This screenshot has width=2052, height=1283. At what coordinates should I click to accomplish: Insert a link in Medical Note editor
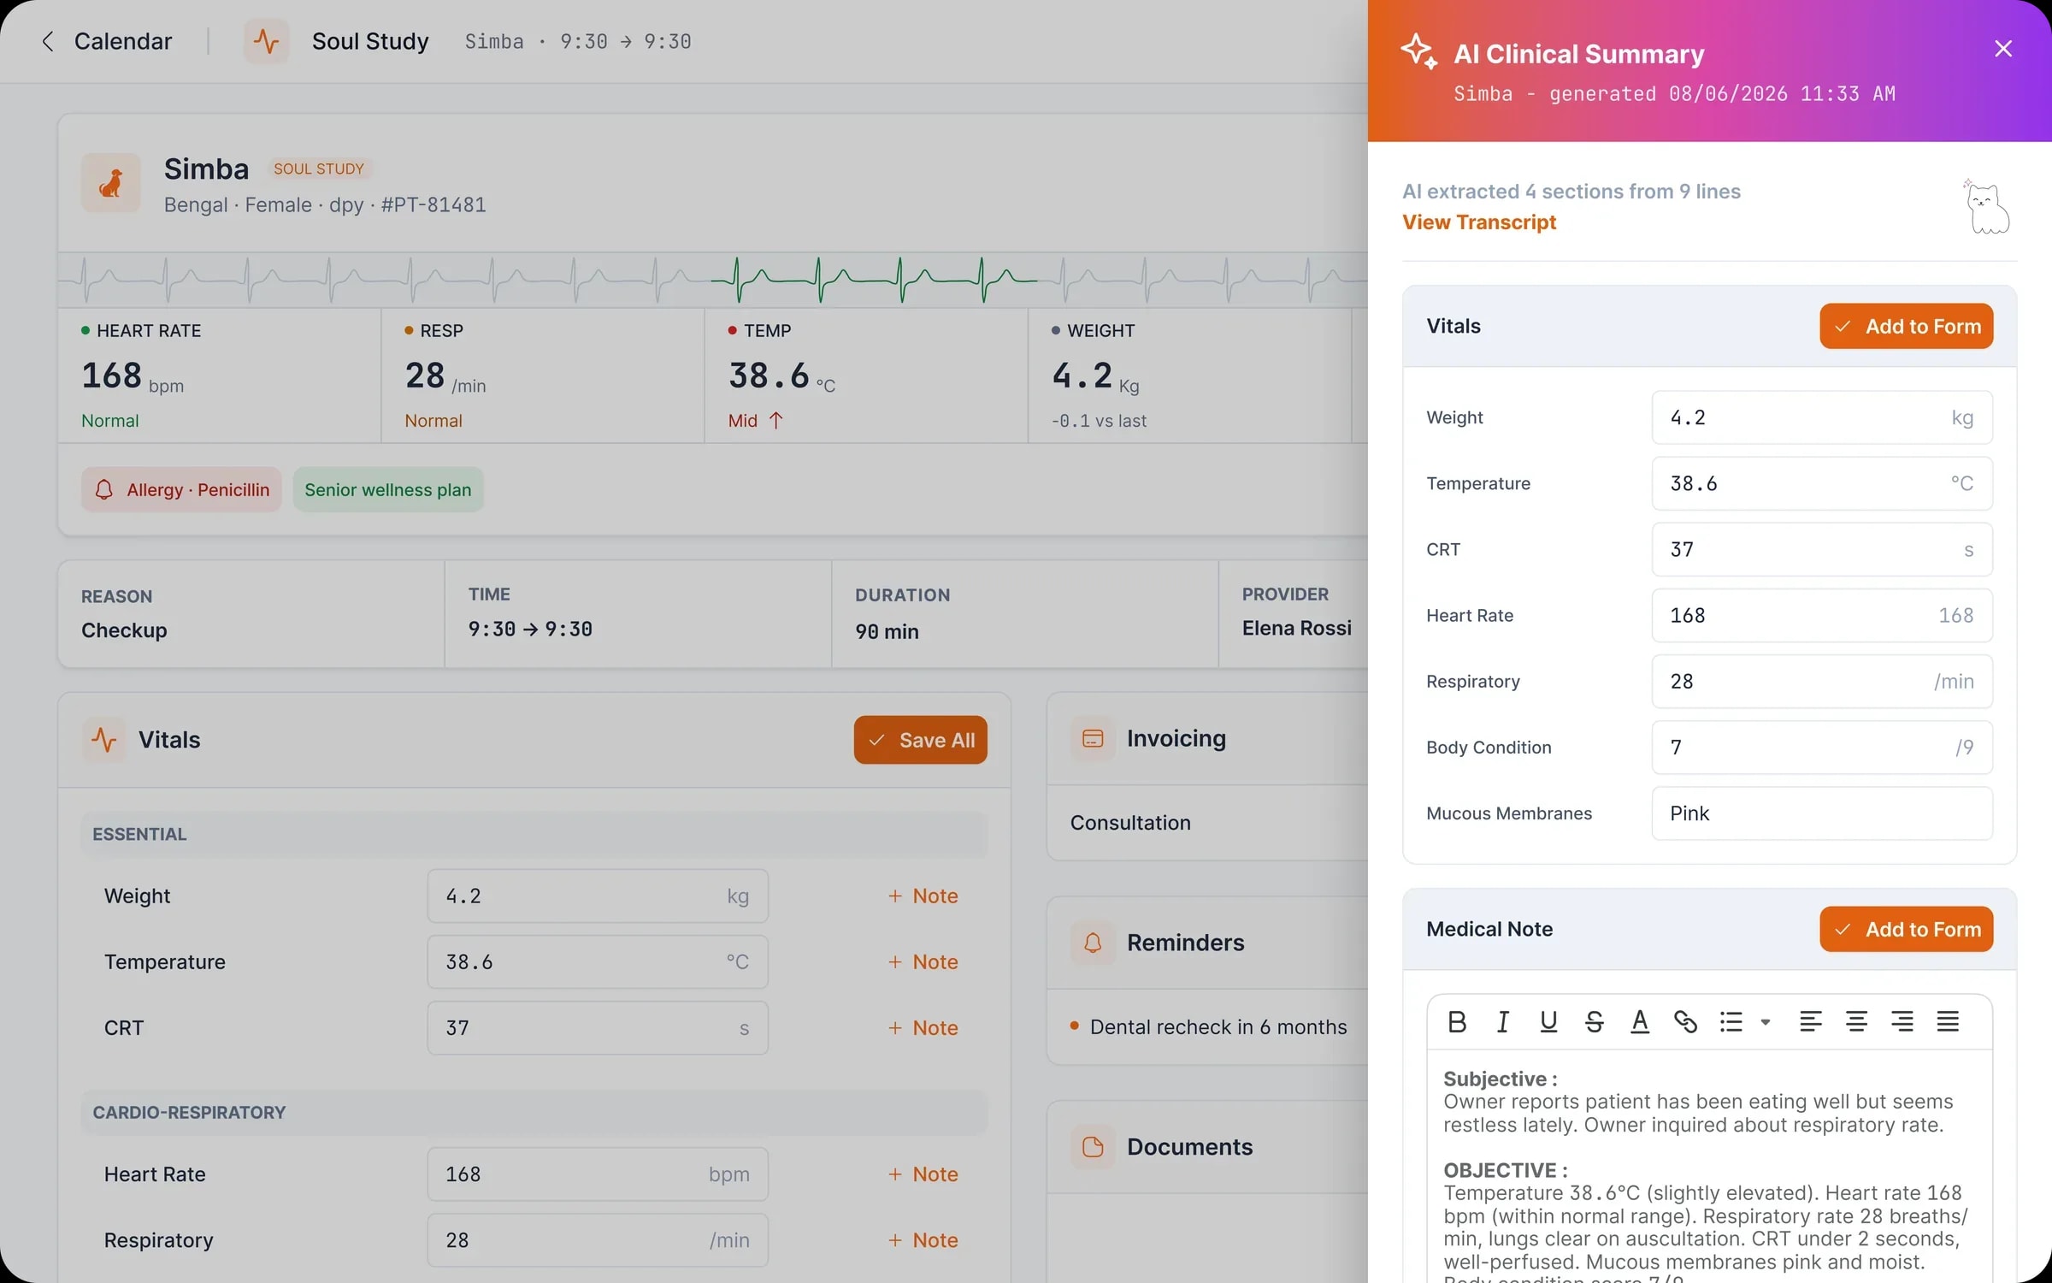pos(1685,1021)
